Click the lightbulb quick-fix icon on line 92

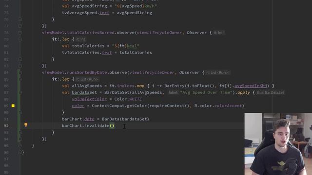coord(26,125)
